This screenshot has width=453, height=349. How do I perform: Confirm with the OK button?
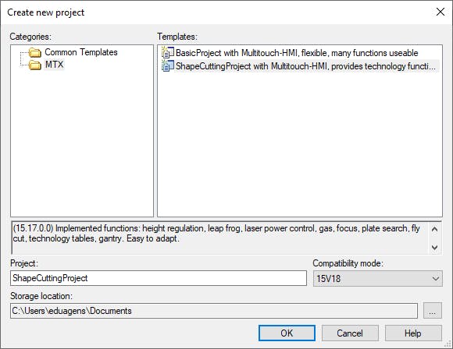[287, 333]
